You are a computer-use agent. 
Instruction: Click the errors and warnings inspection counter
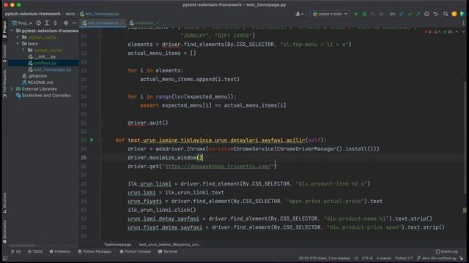pos(438,31)
